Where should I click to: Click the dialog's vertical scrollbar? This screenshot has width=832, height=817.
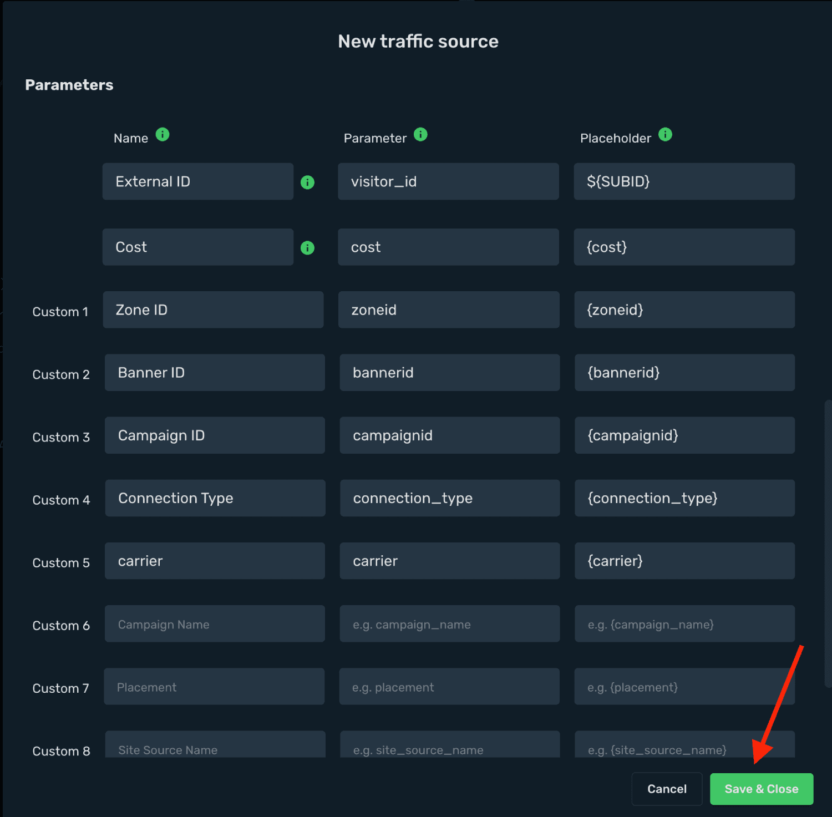click(x=828, y=544)
